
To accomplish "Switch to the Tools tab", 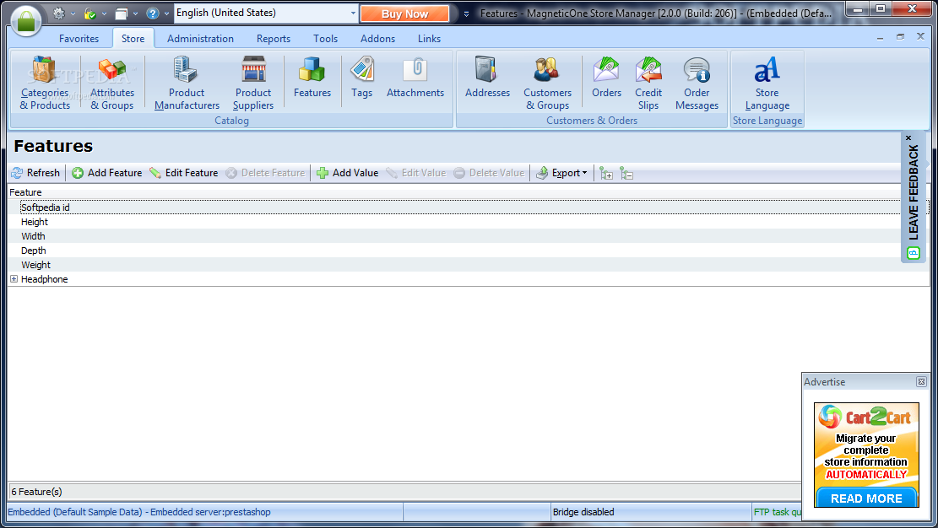I will [325, 38].
